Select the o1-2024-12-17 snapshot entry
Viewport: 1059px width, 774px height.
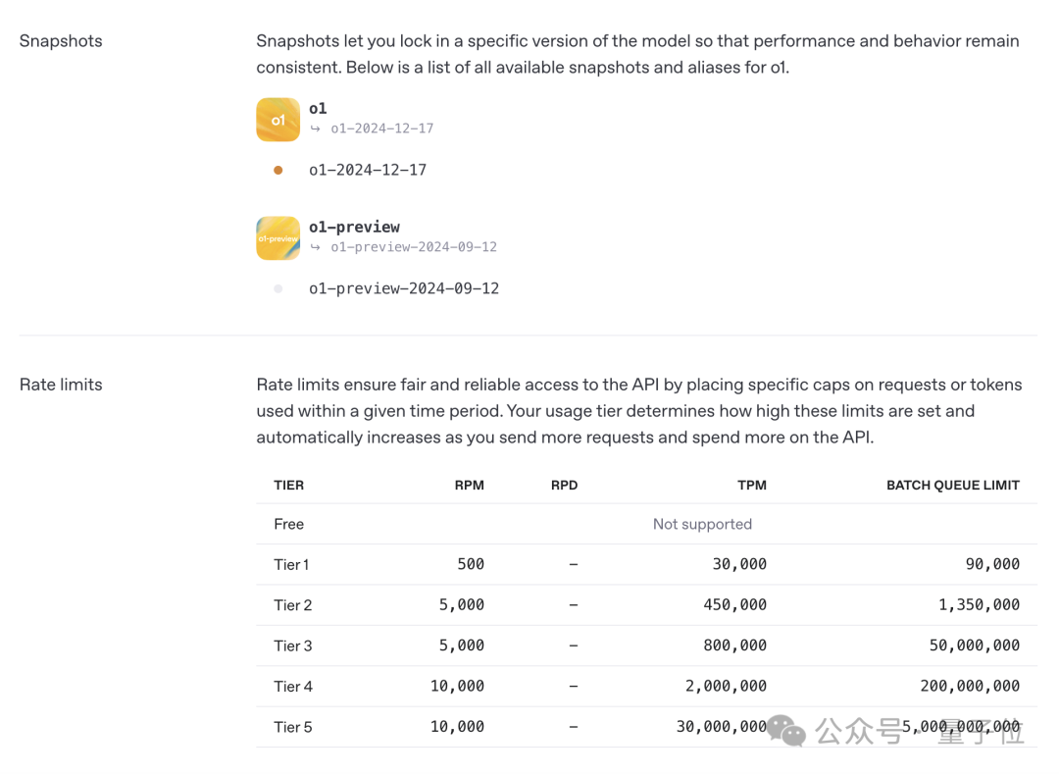pos(368,170)
